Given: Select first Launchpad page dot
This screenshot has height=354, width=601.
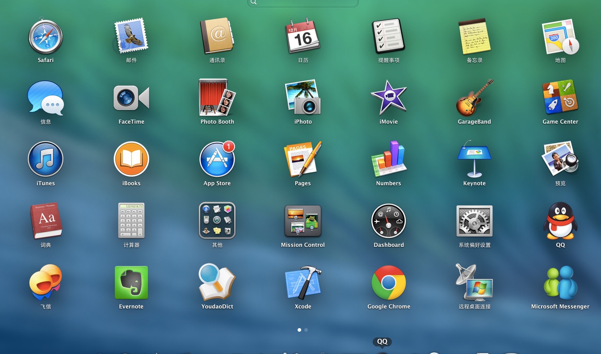Looking at the screenshot, I should click(x=299, y=330).
